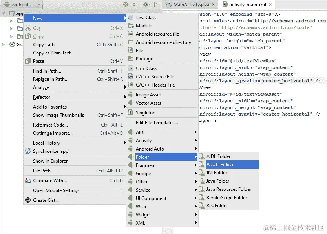This screenshot has width=327, height=234.
Task: Click the File icon in New submenu
Action: [131, 50]
